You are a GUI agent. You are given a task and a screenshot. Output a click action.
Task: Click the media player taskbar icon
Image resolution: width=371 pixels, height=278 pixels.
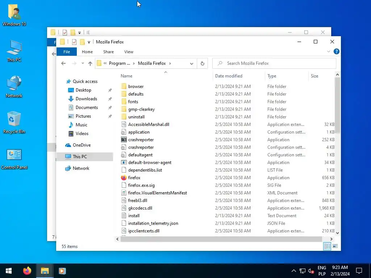click(x=62, y=271)
